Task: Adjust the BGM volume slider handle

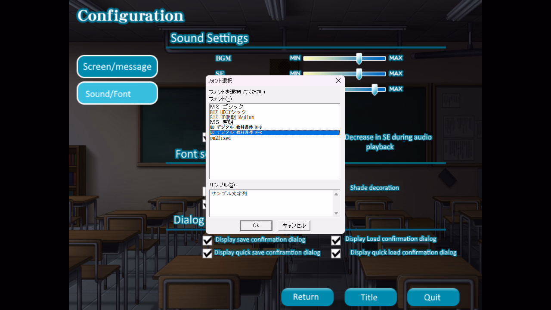Action: [359, 59]
